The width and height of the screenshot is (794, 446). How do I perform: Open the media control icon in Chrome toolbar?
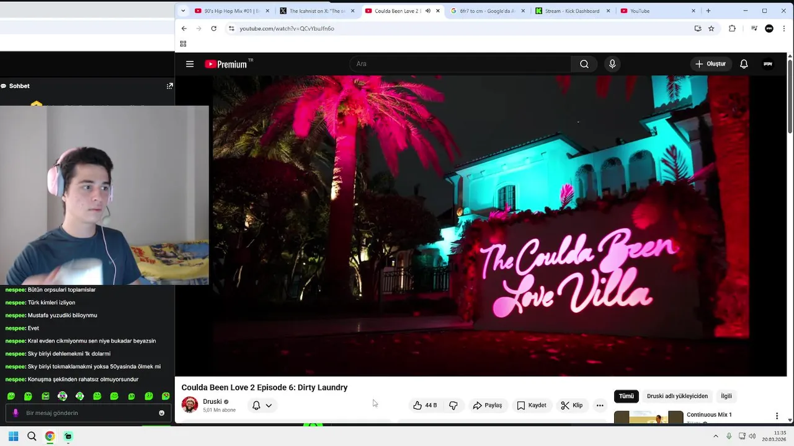click(754, 28)
